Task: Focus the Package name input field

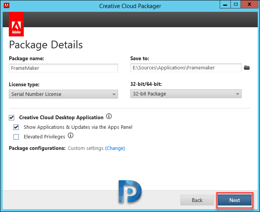Action: tap(63, 68)
